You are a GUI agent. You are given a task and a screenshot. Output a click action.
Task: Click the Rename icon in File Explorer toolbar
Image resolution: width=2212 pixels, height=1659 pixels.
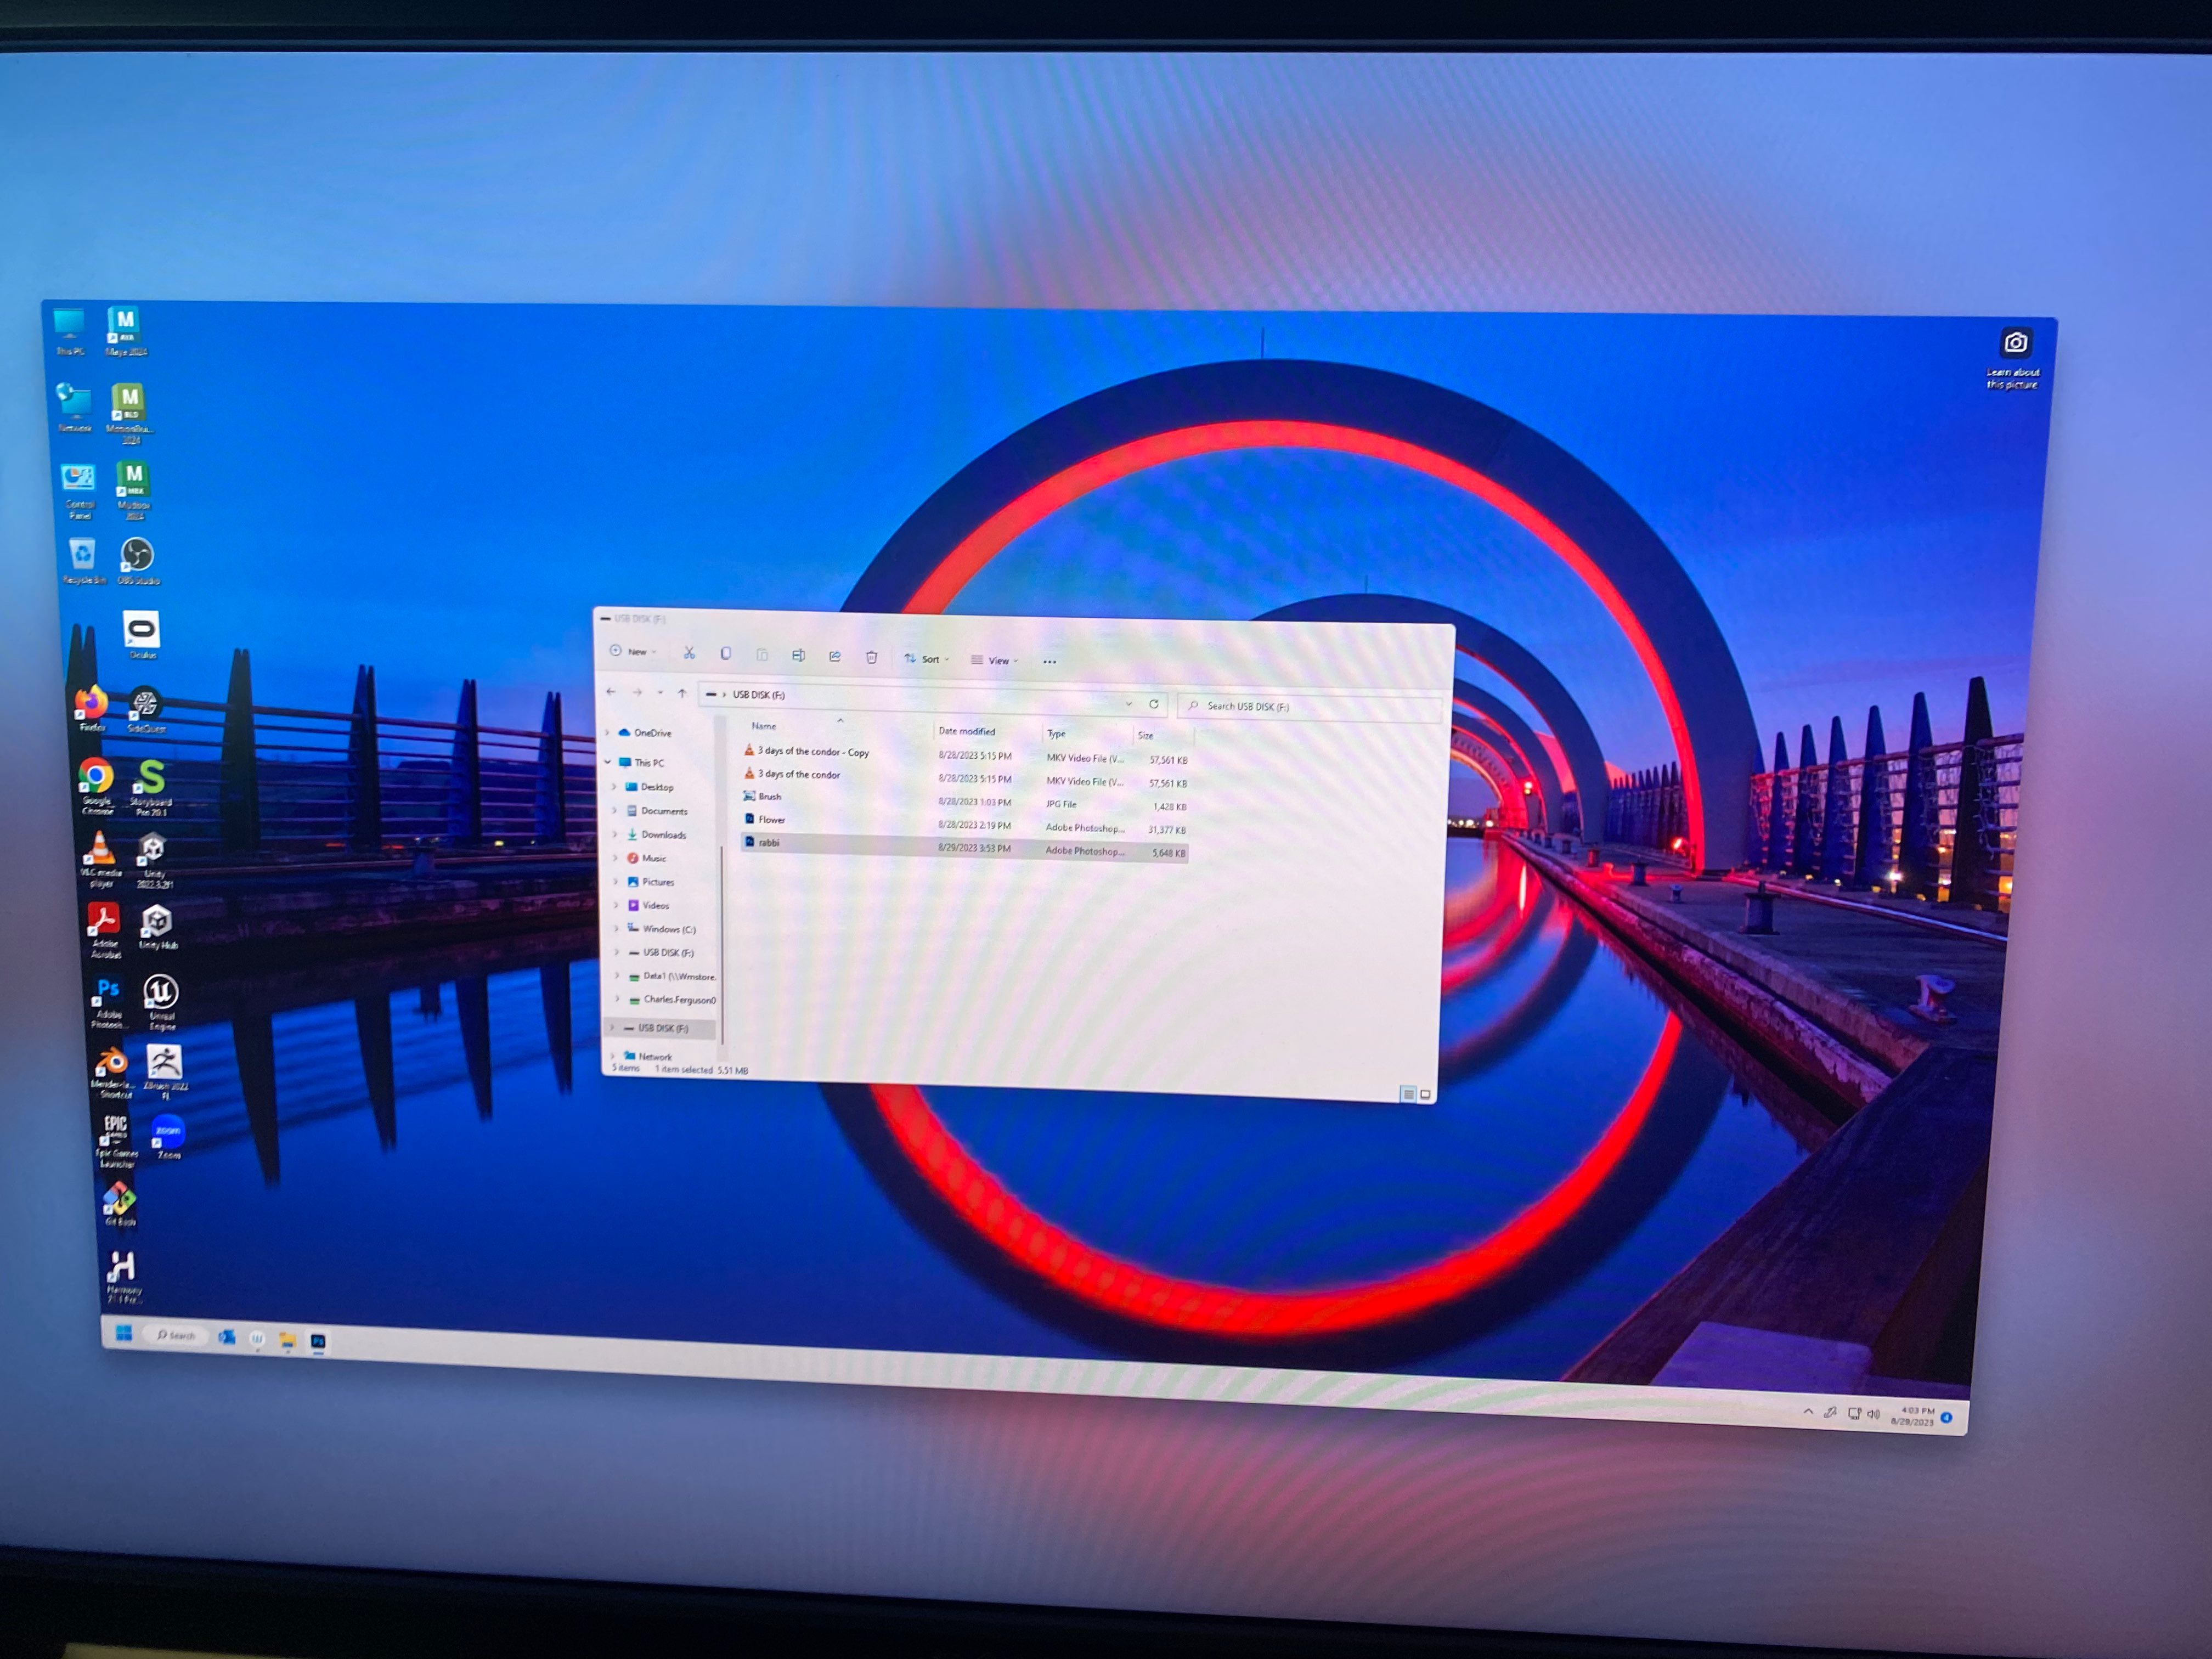click(x=798, y=656)
